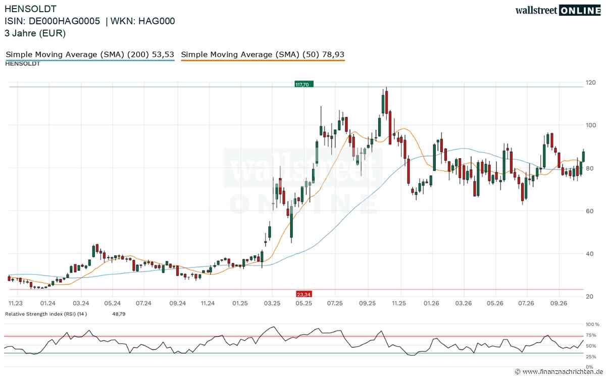
Task: Click the 11.25 date axis label
Action: tap(399, 303)
